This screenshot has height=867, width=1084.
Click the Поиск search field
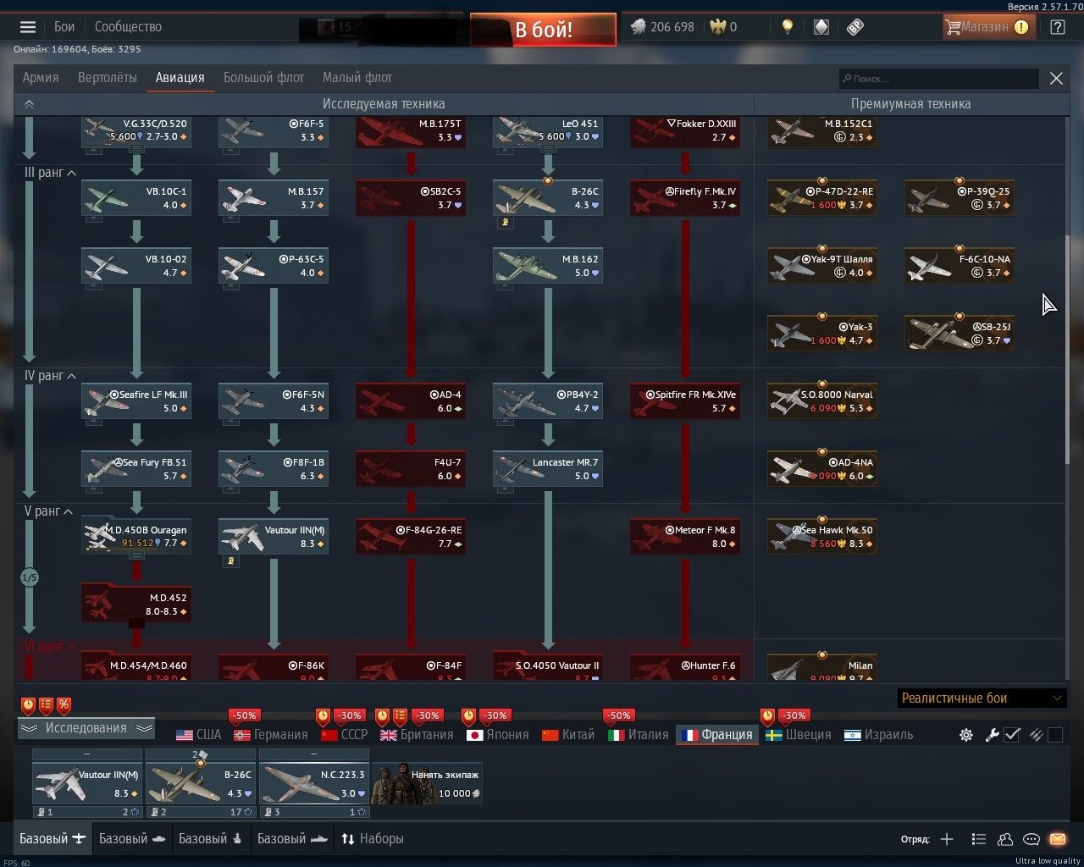[938, 79]
